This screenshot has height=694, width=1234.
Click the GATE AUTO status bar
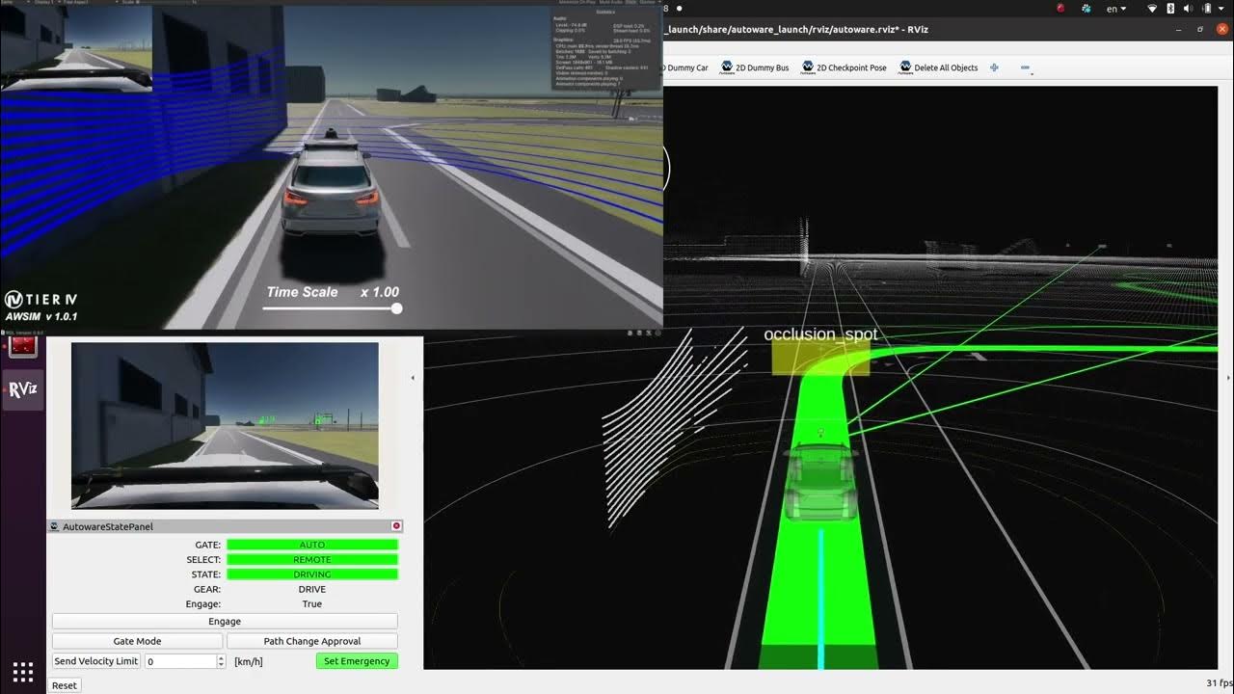(x=312, y=545)
